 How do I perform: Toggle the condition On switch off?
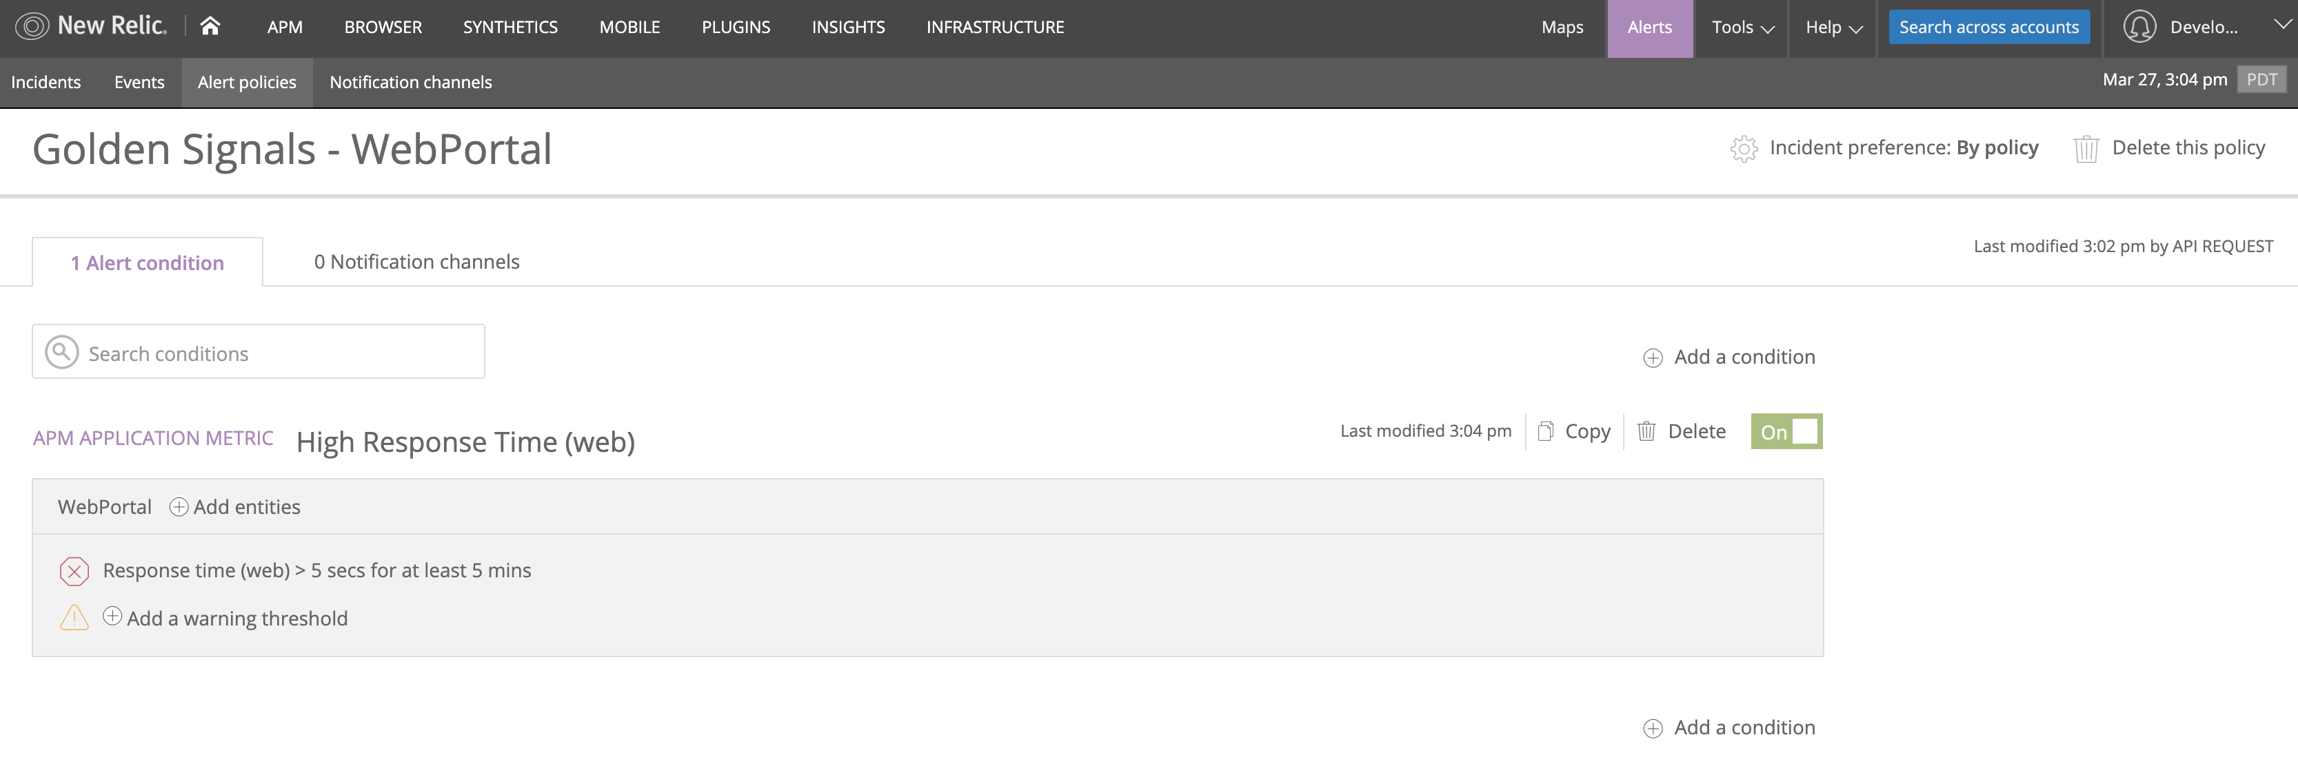(x=1786, y=432)
